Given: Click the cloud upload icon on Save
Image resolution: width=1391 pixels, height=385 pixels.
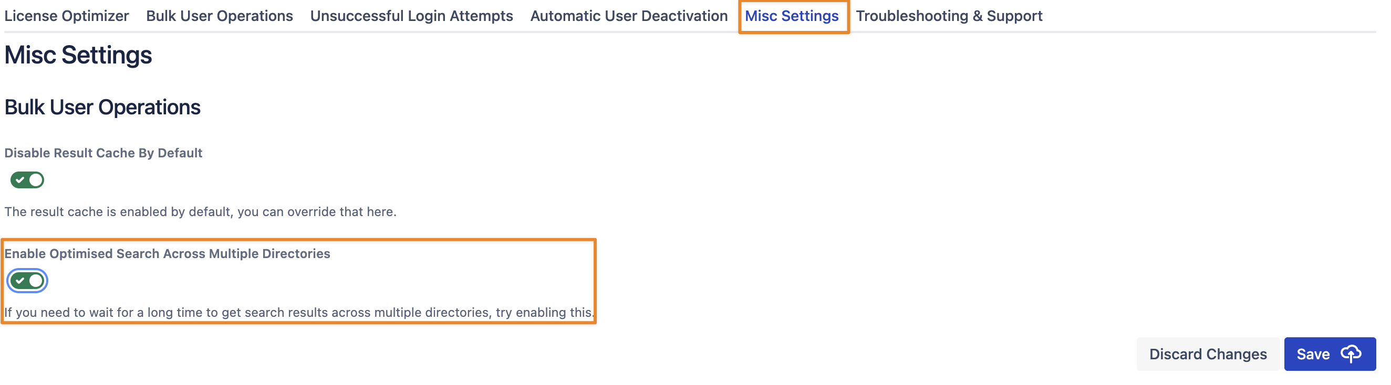Looking at the screenshot, I should click(1351, 354).
